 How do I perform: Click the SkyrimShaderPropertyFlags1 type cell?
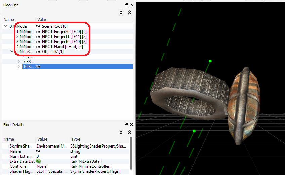point(95,171)
